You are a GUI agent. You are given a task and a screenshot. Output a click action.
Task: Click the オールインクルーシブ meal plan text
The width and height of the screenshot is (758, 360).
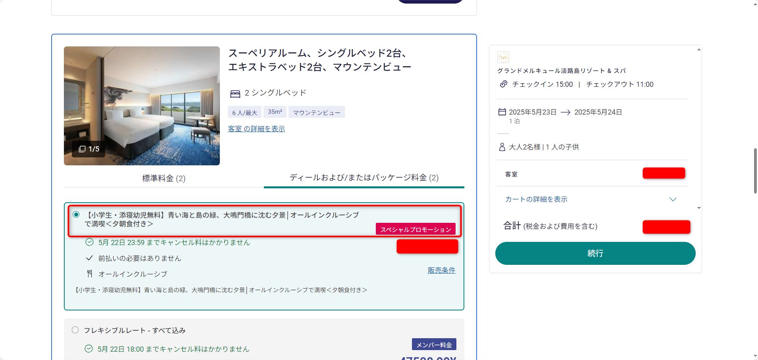[x=133, y=274]
